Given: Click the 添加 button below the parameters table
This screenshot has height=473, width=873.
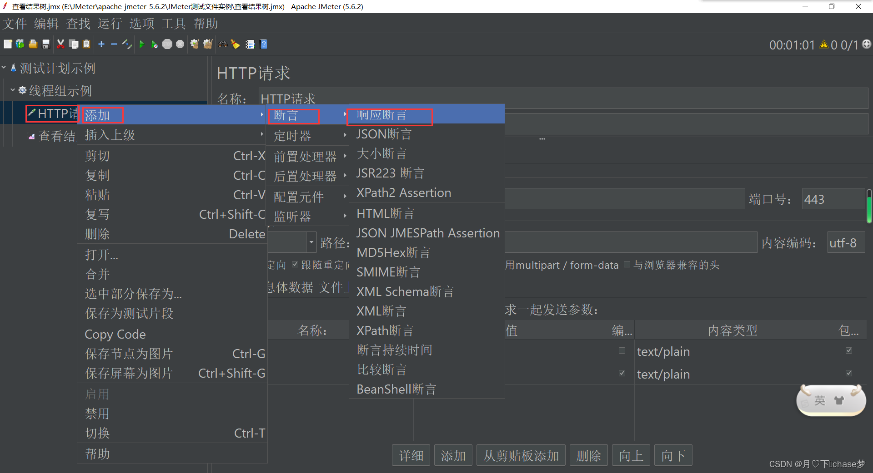Looking at the screenshot, I should (x=453, y=455).
